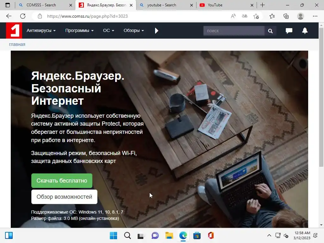Open File Explorer on taskbar
The height and width of the screenshot is (243, 324).
(x=169, y=235)
